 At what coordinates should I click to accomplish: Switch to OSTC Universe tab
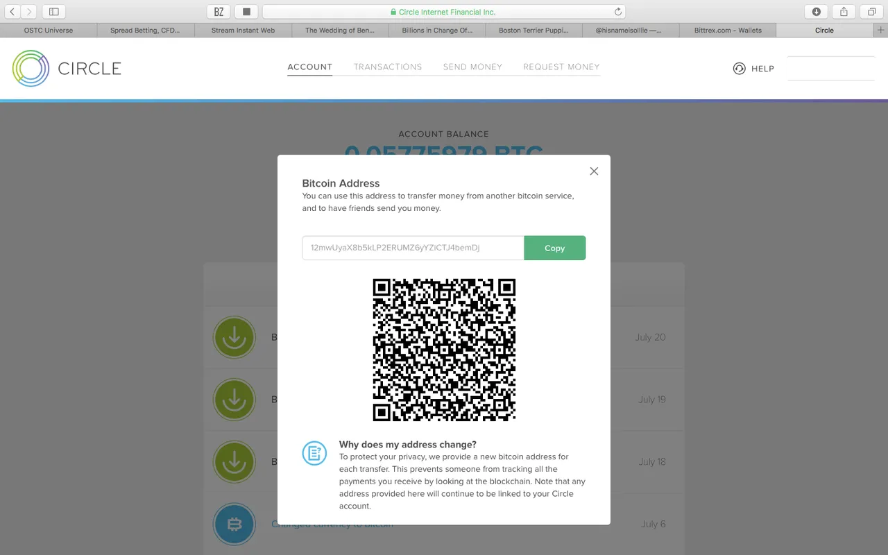[49, 31]
